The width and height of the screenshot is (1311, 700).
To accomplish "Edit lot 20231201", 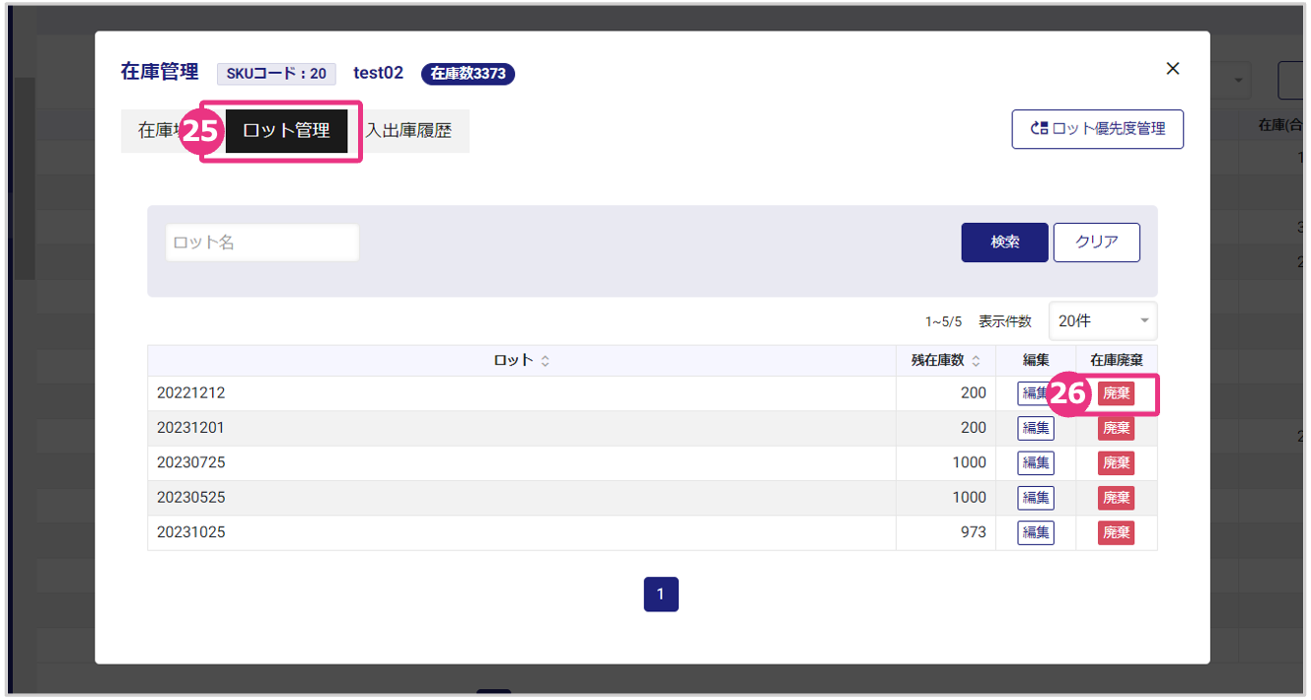I will point(1036,429).
